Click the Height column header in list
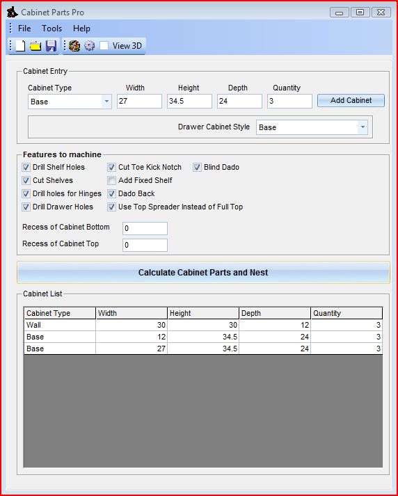Image resolution: width=398 pixels, height=496 pixels. click(203, 313)
